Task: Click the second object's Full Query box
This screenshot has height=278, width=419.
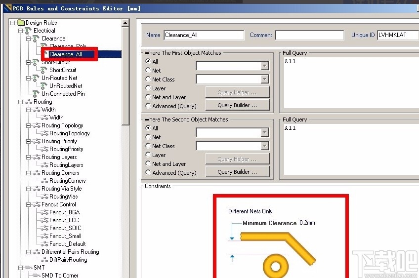Action: 351,149
